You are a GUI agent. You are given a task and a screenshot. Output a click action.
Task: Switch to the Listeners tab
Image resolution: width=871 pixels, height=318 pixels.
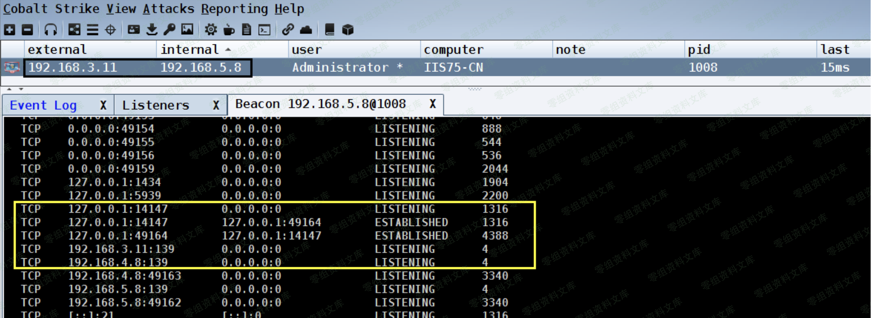click(156, 105)
